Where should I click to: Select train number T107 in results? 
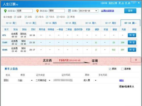click(x=5, y=42)
